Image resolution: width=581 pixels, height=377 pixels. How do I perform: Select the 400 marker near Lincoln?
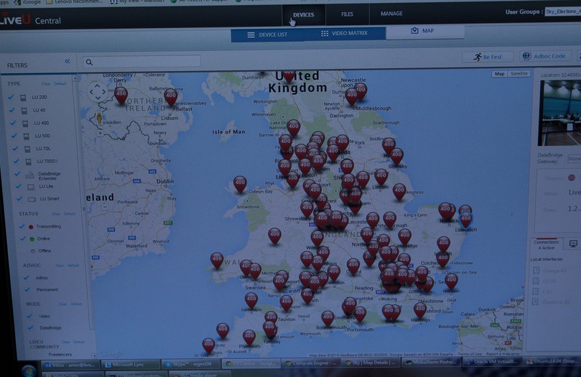coord(381,177)
